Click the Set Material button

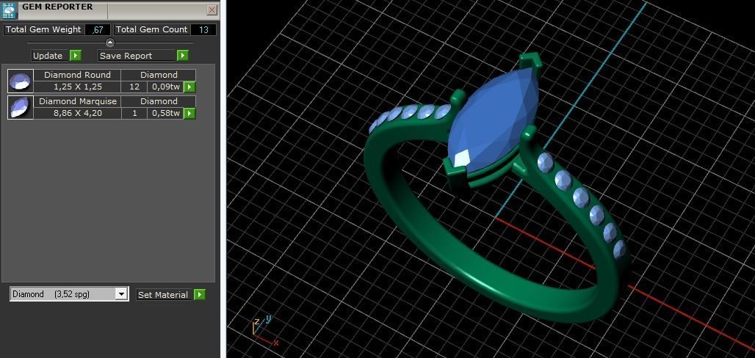(x=163, y=295)
